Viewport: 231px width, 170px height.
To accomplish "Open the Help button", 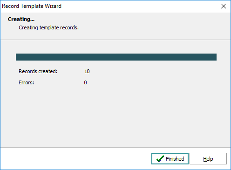I will (208, 159).
